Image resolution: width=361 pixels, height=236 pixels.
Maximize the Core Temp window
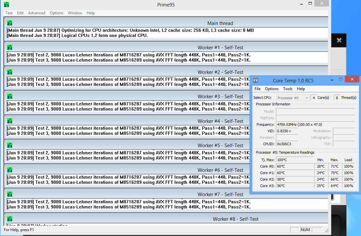(341, 79)
